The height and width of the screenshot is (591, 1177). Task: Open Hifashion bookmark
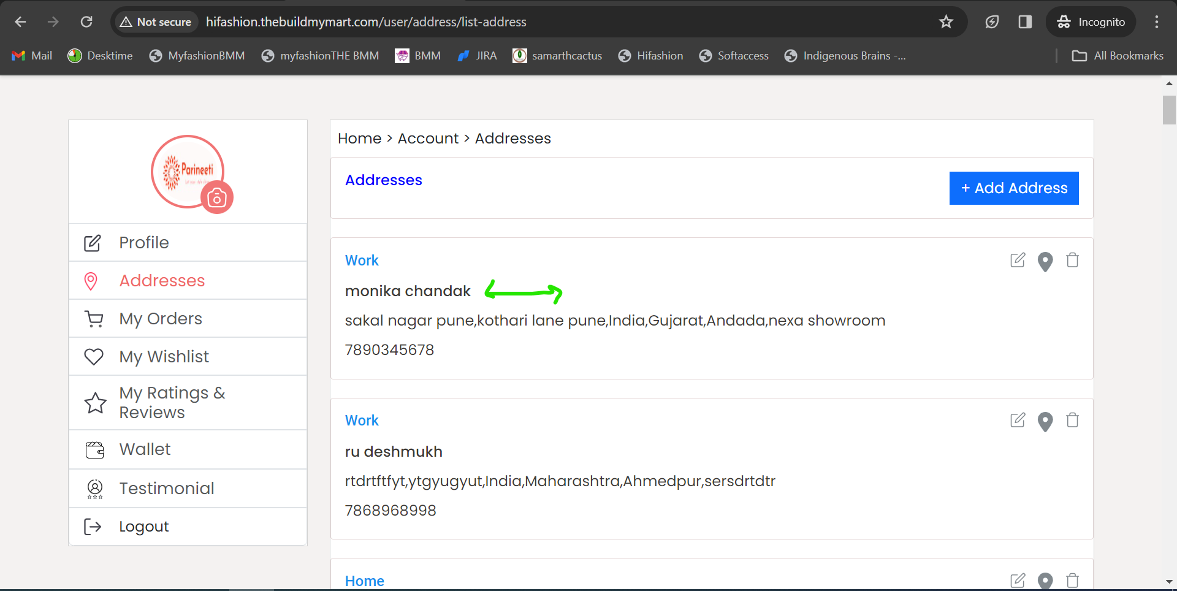(650, 56)
